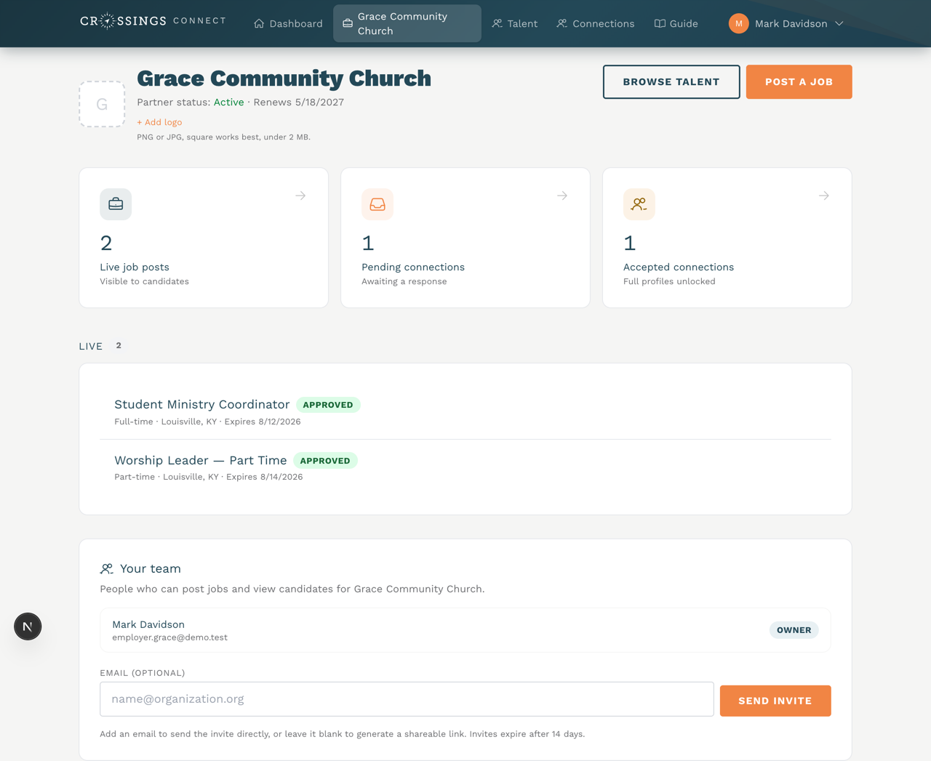Click the Crossings Connect logo
Viewport: 931px width, 761px height.
[153, 21]
